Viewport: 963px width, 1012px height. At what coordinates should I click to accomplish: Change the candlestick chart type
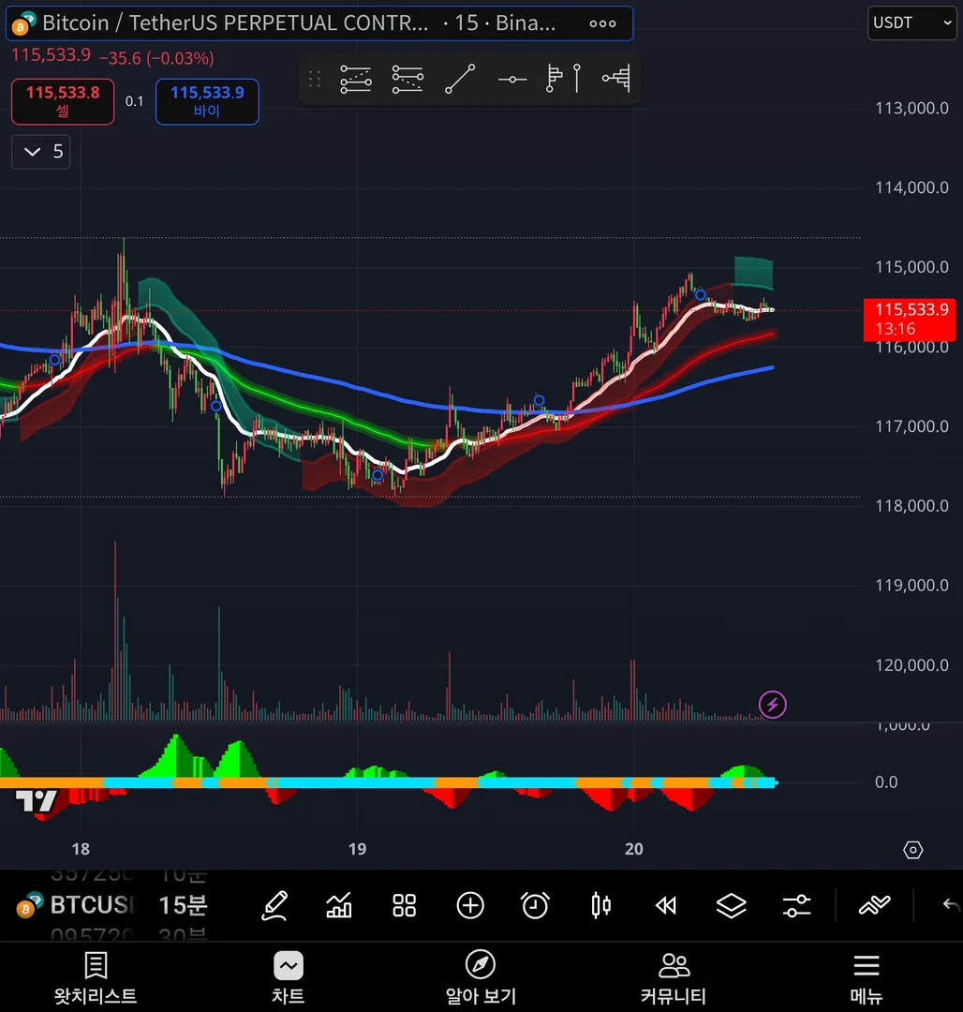[x=600, y=905]
